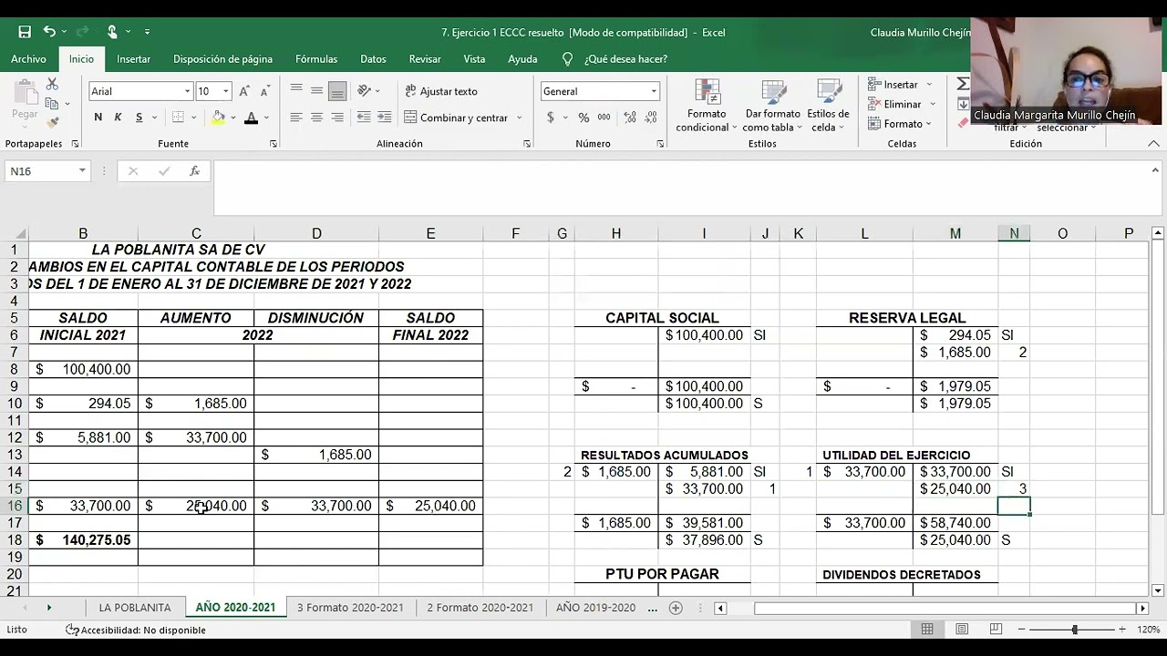Decrease indent icon

[x=364, y=118]
